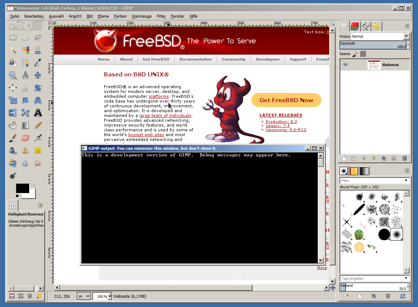
Task: Open the Werkzeuge menu
Action: (x=142, y=16)
